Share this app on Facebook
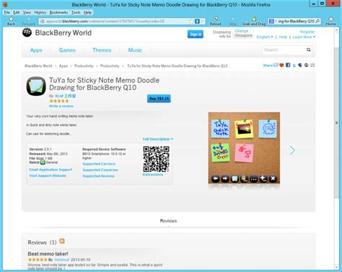 (x=288, y=65)
